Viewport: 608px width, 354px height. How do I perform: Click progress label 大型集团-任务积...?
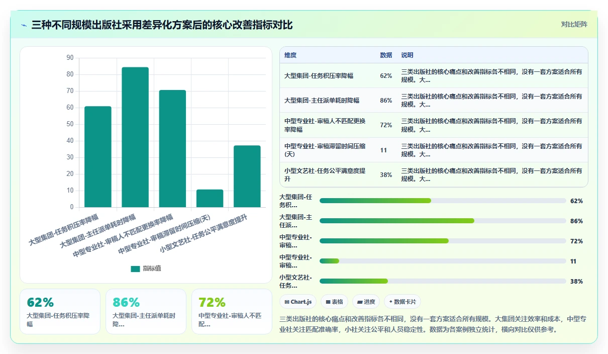296,201
